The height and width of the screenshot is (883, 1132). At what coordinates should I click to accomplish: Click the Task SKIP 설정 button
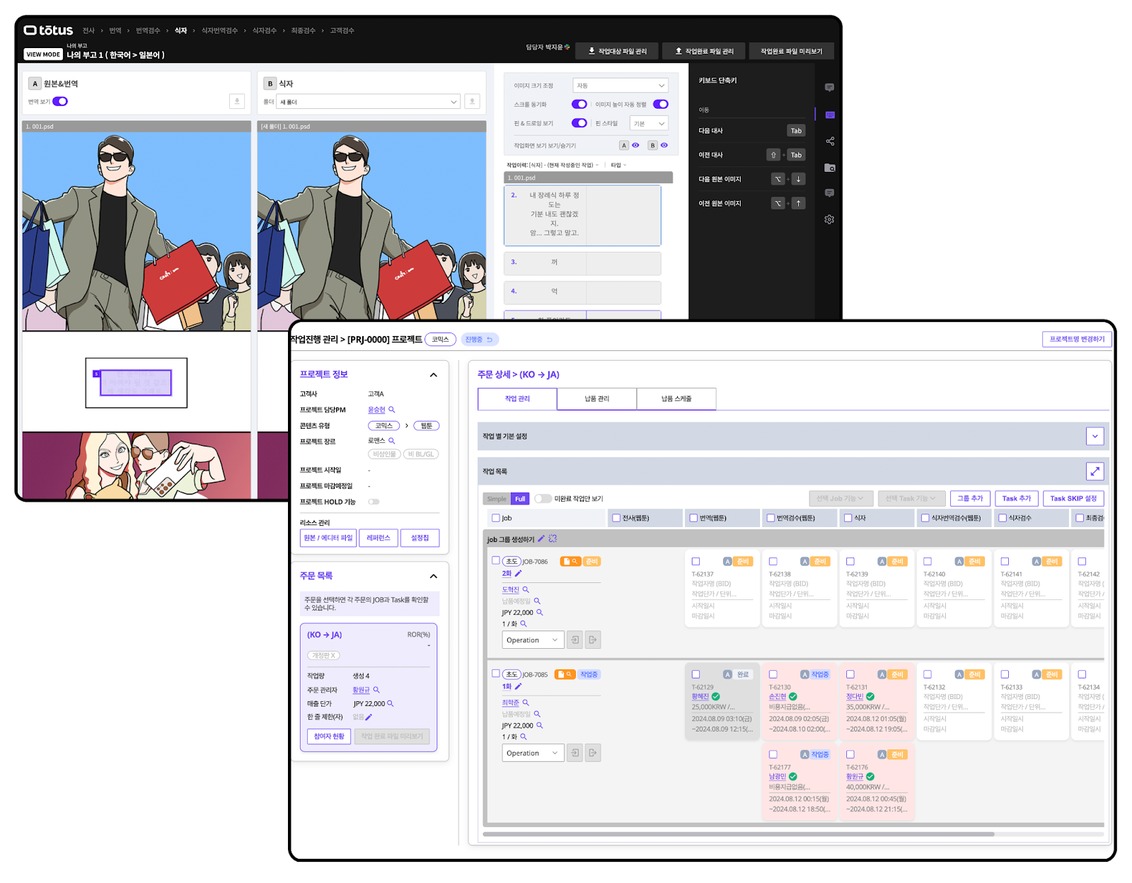coord(1073,498)
